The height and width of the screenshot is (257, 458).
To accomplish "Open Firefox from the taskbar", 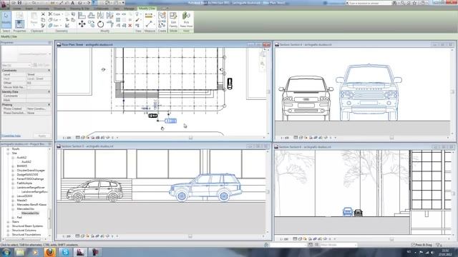I will click(50, 252).
